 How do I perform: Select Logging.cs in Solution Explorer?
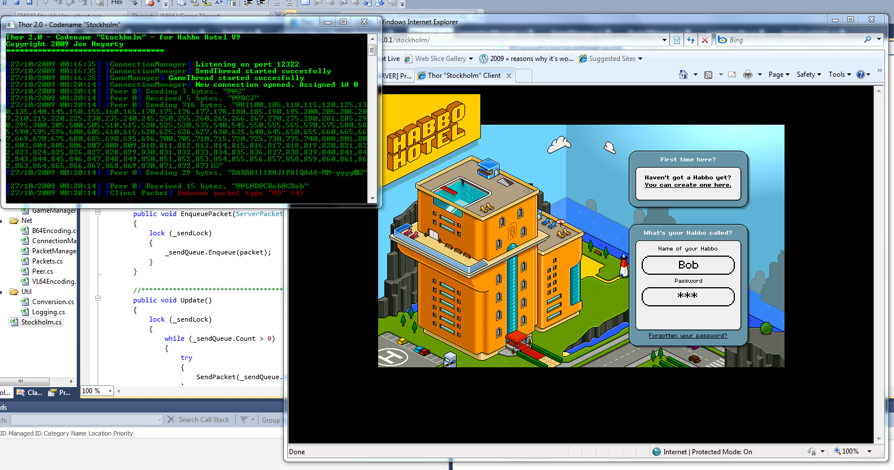click(43, 312)
